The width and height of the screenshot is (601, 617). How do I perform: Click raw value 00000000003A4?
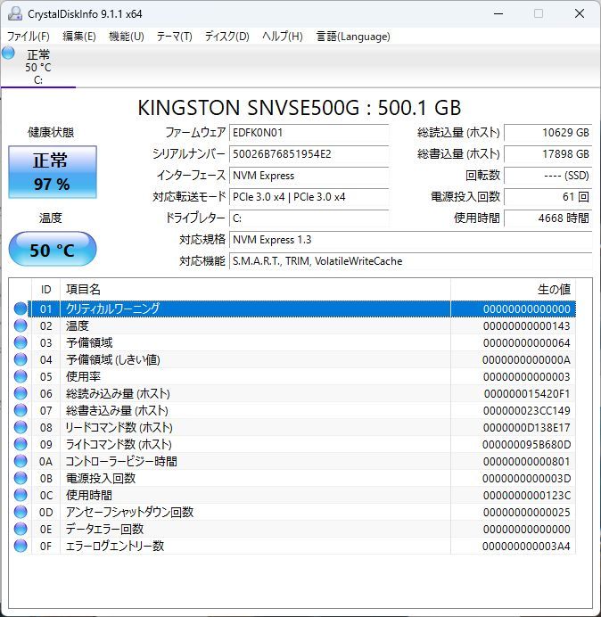tap(526, 546)
